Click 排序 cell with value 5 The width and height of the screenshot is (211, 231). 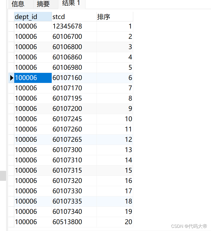click(x=115, y=68)
